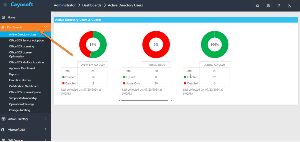Open the user profile icon
The height and width of the screenshot is (142, 300).
(289, 6)
